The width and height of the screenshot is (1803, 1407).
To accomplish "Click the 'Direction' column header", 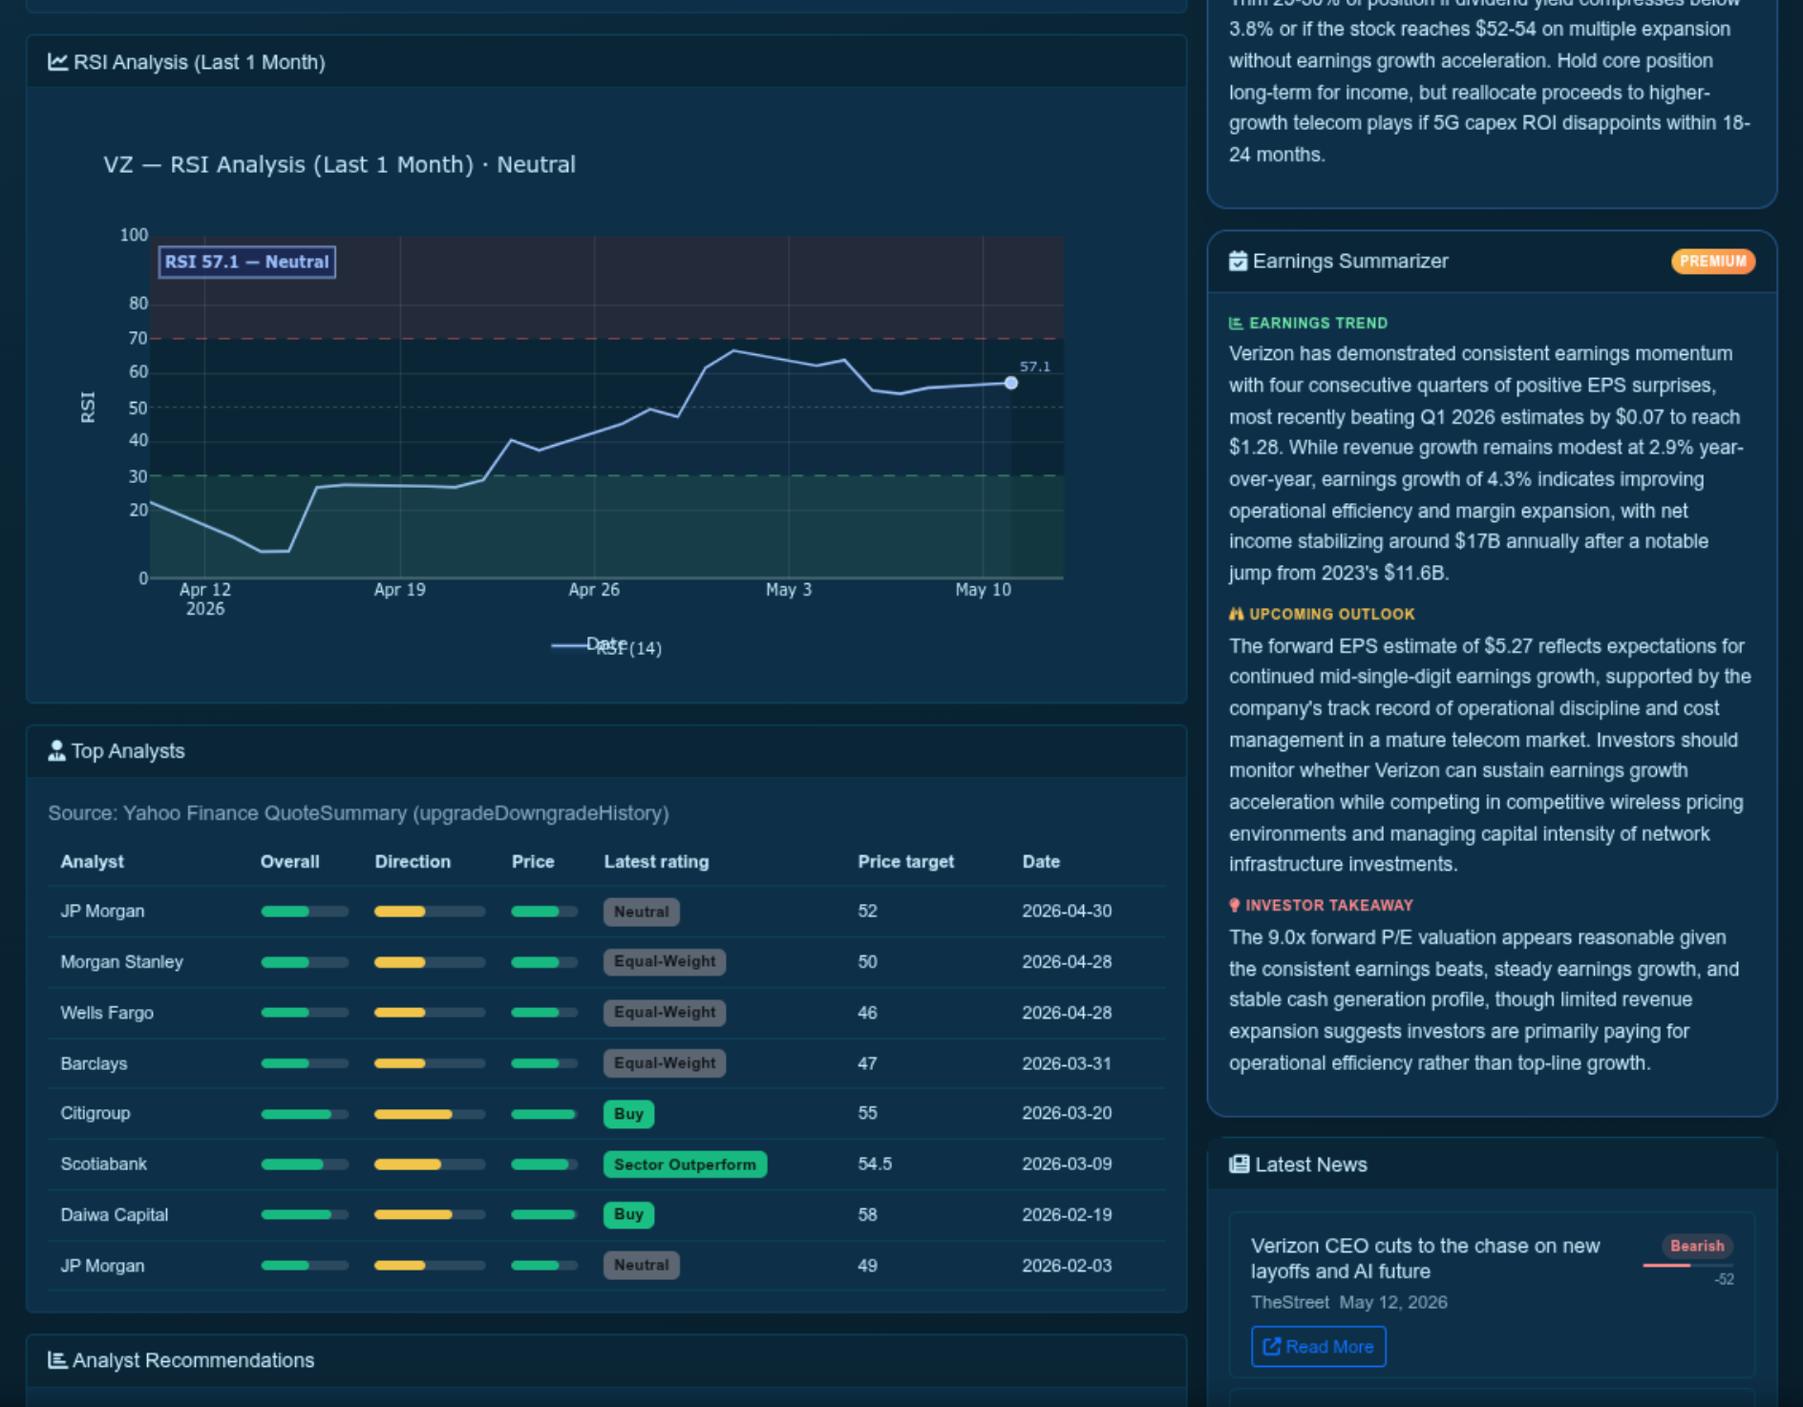I will pyautogui.click(x=413, y=862).
